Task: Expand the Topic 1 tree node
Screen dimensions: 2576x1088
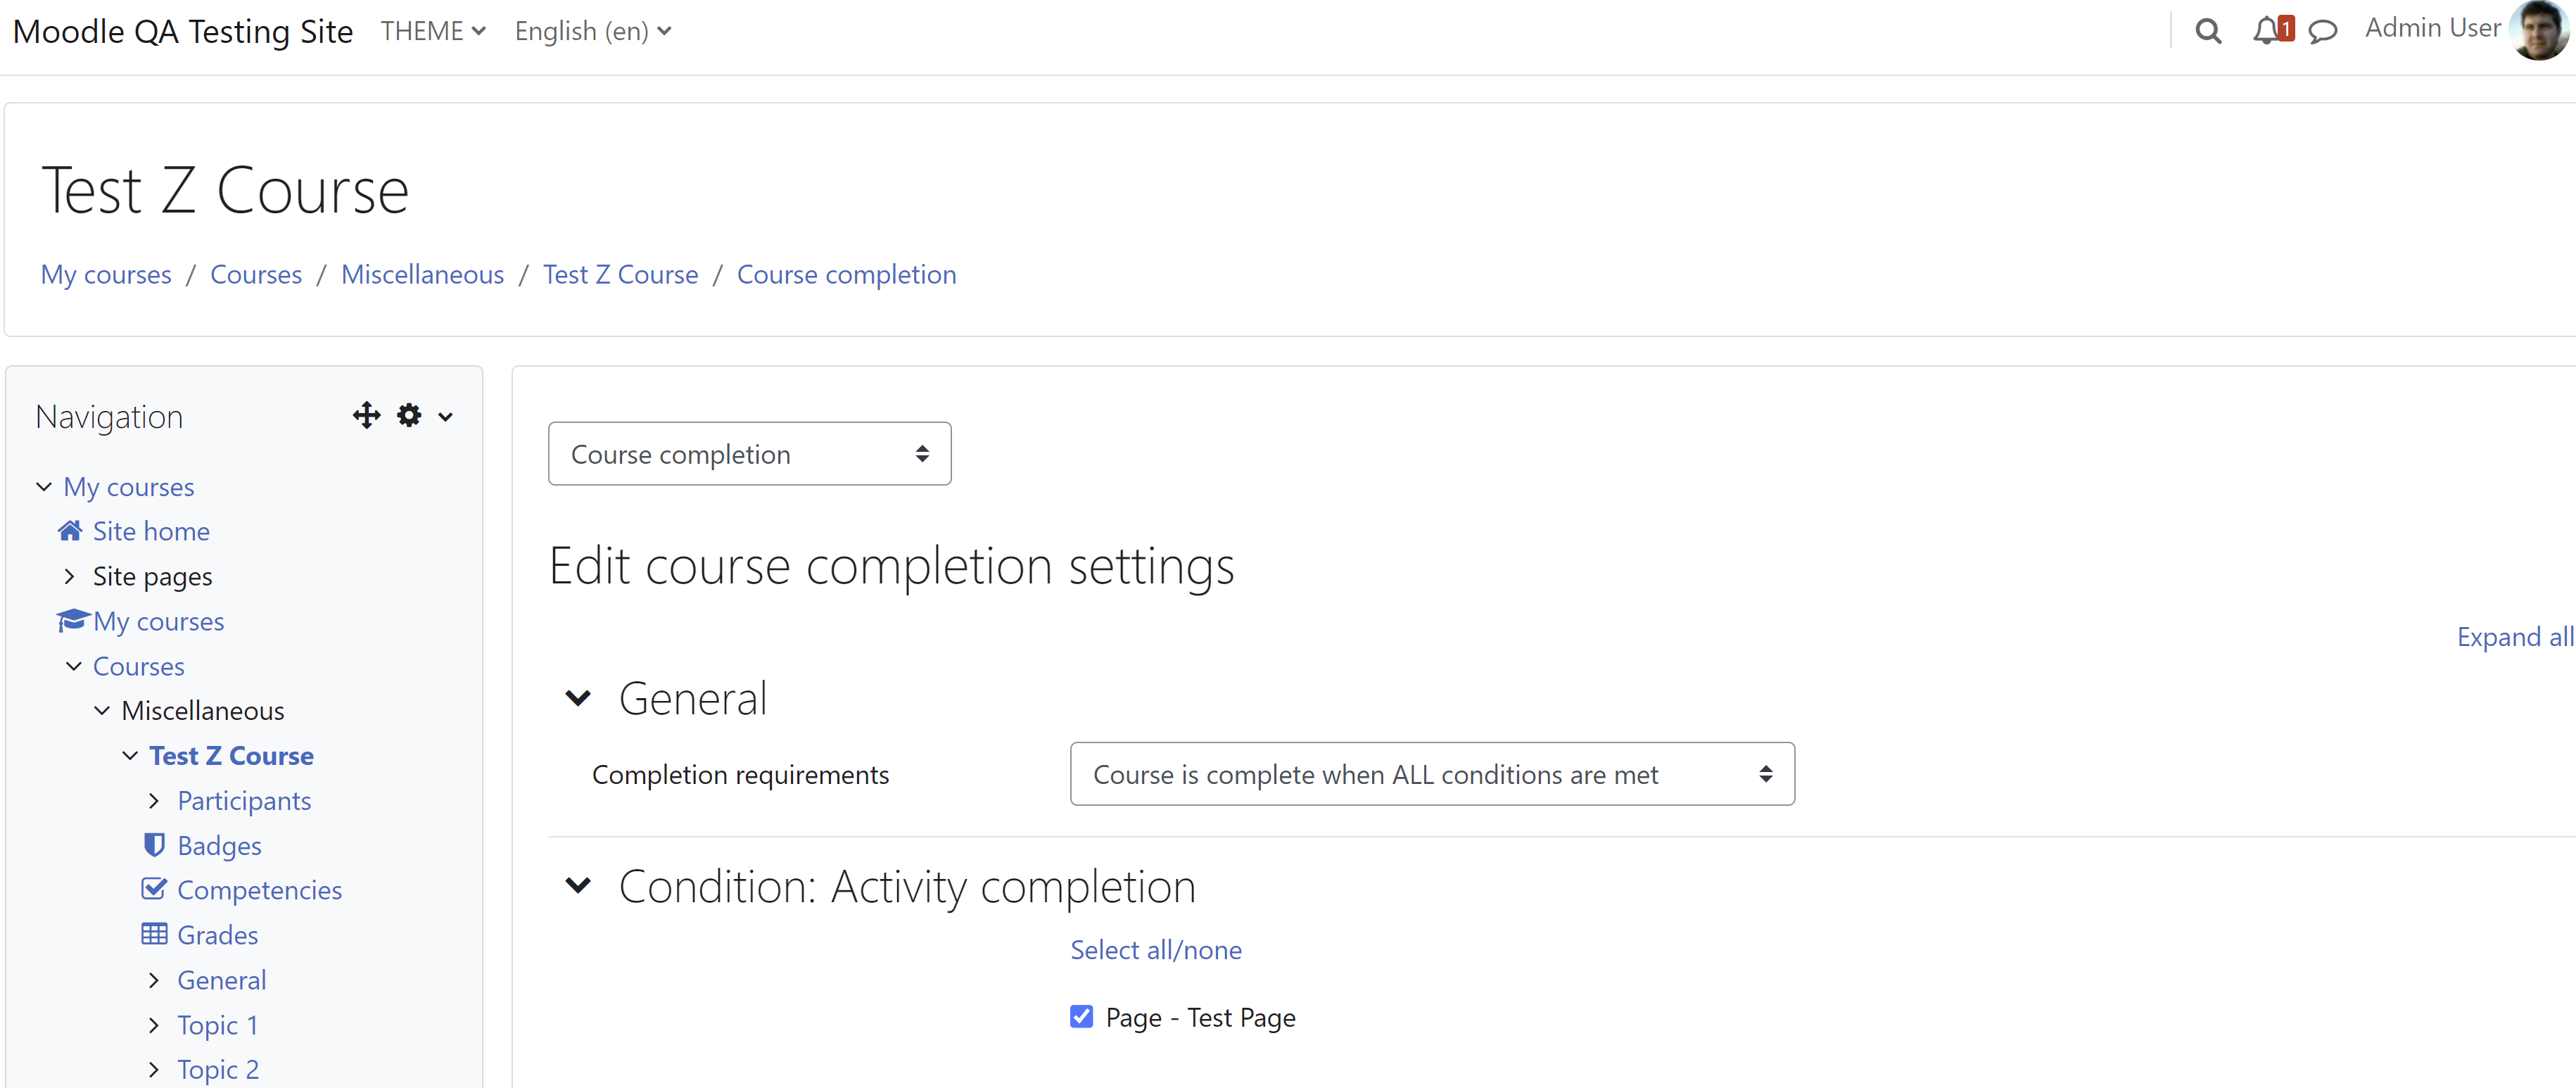Action: (154, 1025)
